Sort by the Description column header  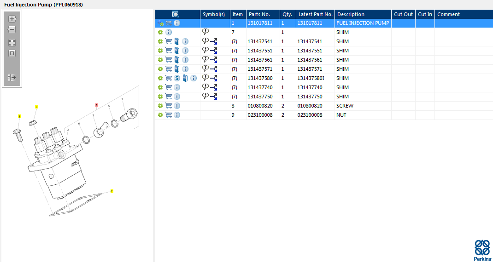point(363,14)
